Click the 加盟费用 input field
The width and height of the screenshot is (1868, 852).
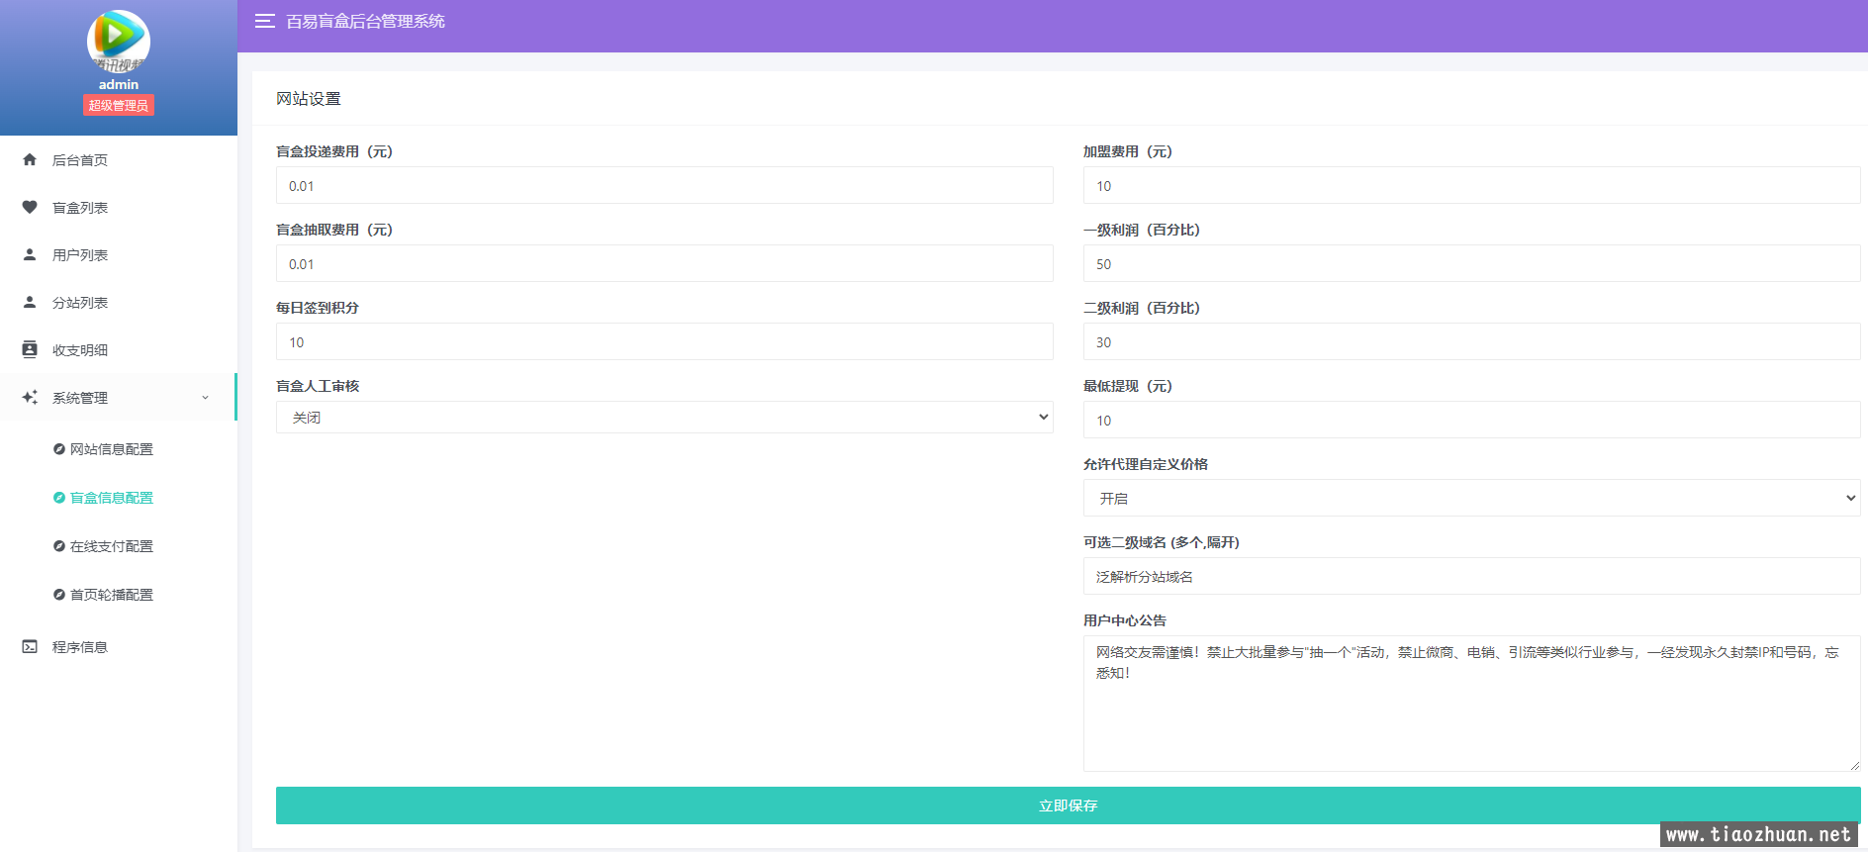click(x=1472, y=185)
